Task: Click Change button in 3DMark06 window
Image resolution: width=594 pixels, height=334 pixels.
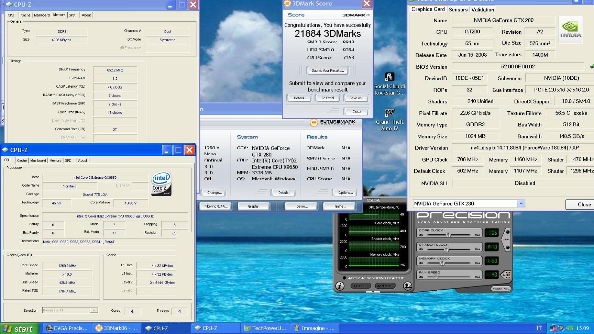Action: [x=214, y=193]
